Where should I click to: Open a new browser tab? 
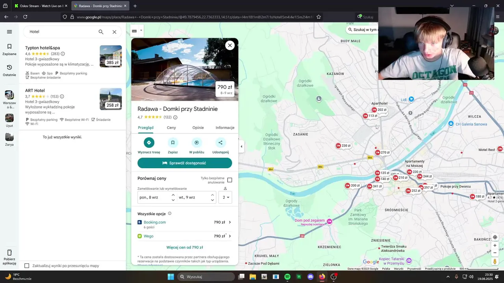(135, 6)
